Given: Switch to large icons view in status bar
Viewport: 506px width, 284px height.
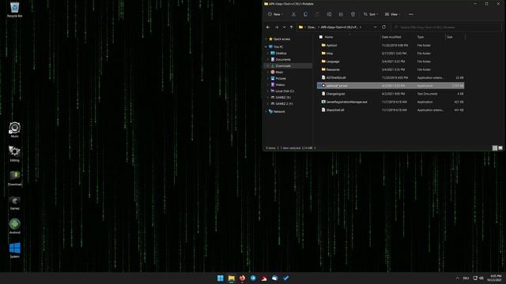Looking at the screenshot, I should coord(500,148).
